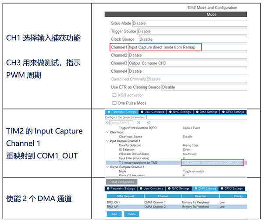
Task: Select Trigger Event Selection TRGO row
Action: point(176,128)
